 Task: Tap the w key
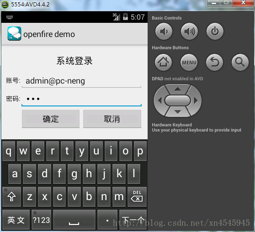(x=23, y=151)
